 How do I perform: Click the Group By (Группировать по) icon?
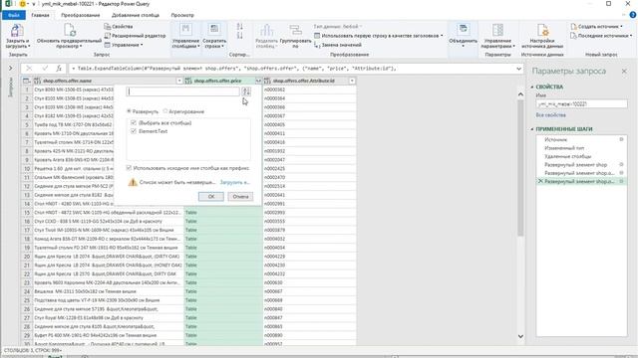click(295, 31)
